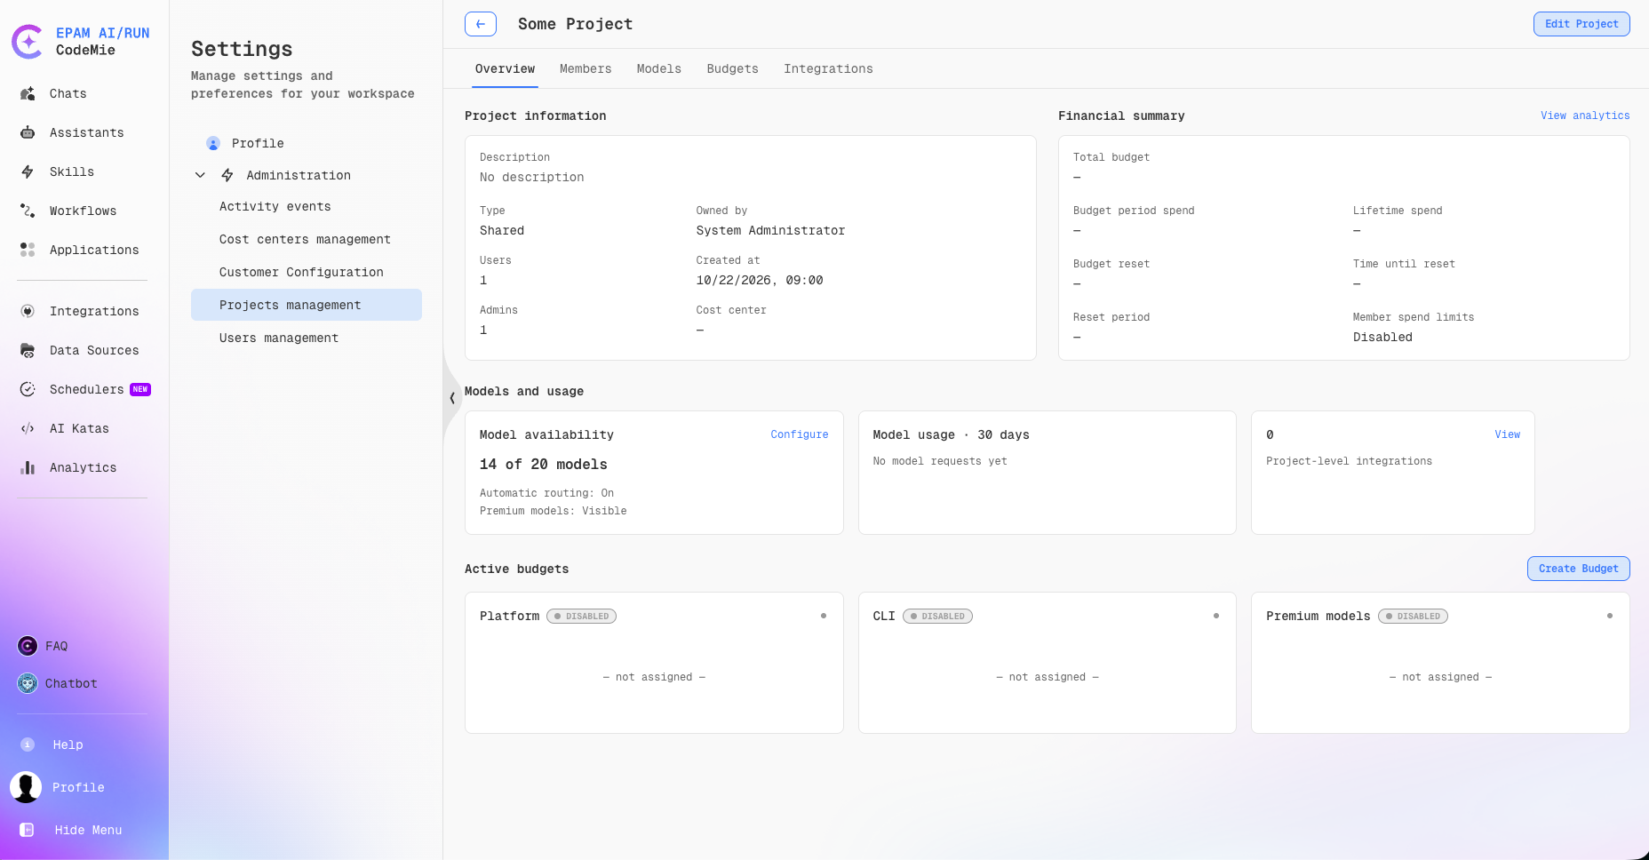Image resolution: width=1649 pixels, height=860 pixels.
Task: Open the Assistants robot icon
Action: coord(28,132)
